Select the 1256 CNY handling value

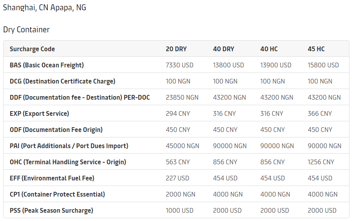click(321, 162)
